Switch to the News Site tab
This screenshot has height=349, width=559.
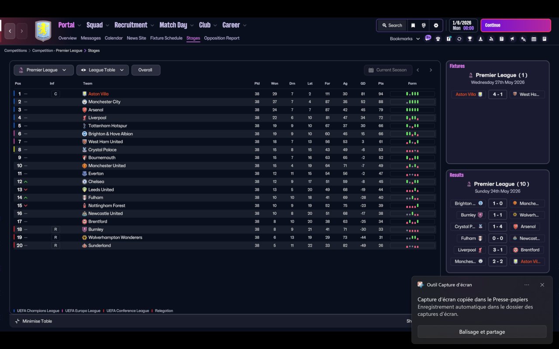point(136,38)
